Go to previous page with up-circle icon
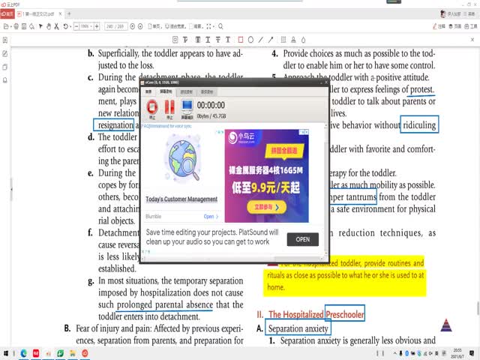This screenshot has width=480, height=360. (x=132, y=26)
